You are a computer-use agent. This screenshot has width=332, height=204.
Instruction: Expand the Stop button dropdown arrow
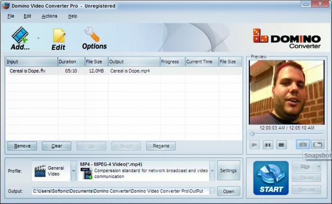coord(319,167)
